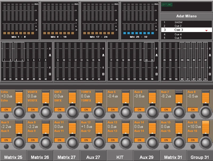Toggle the TOMFX send ON button
This screenshot has width=213, height=161.
pos(86,109)
